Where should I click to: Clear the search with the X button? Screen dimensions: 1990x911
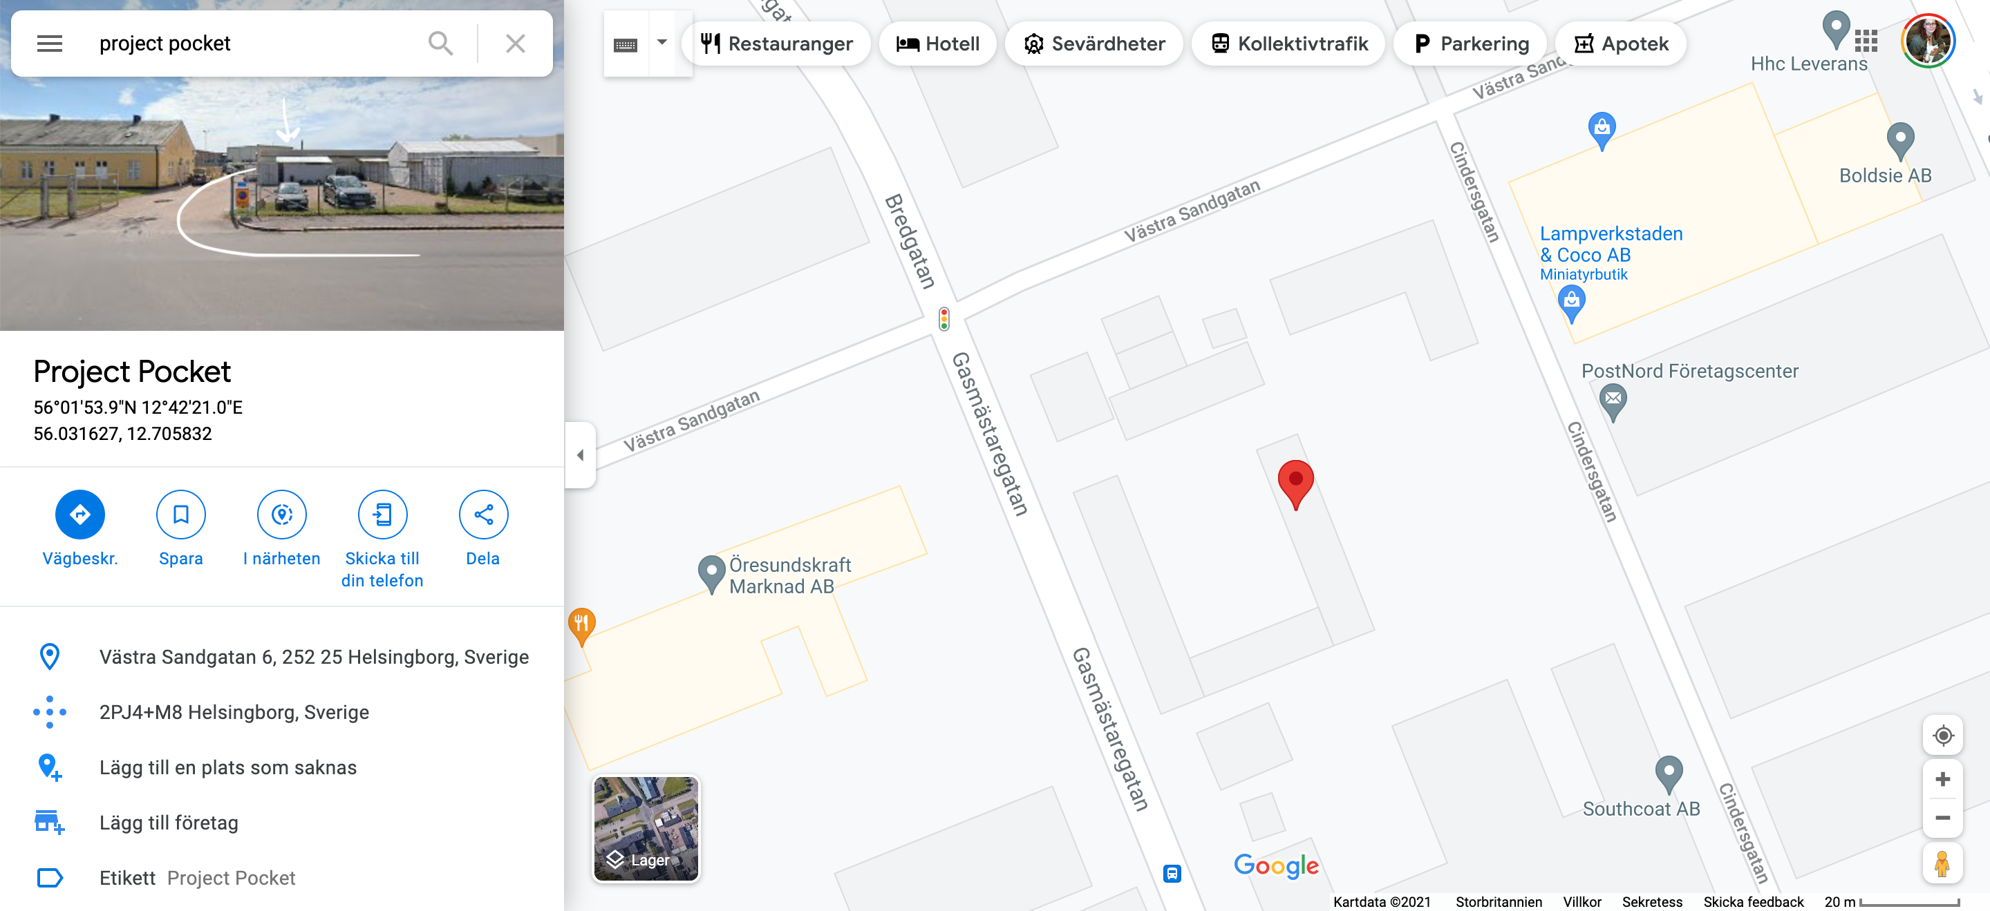[515, 44]
